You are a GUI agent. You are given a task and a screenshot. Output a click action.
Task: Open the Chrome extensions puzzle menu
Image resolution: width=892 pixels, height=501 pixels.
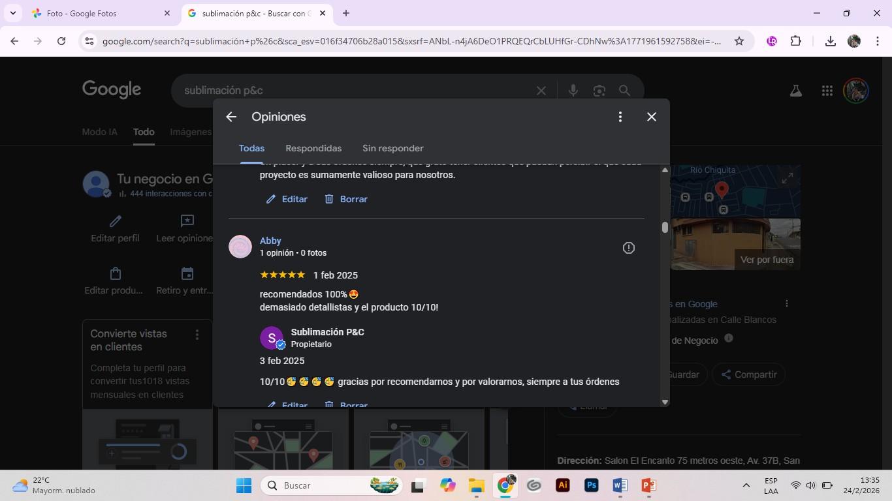pos(795,41)
